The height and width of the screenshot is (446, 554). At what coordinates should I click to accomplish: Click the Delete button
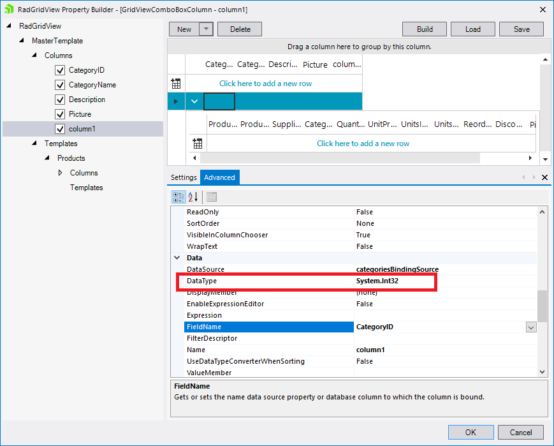tap(240, 29)
